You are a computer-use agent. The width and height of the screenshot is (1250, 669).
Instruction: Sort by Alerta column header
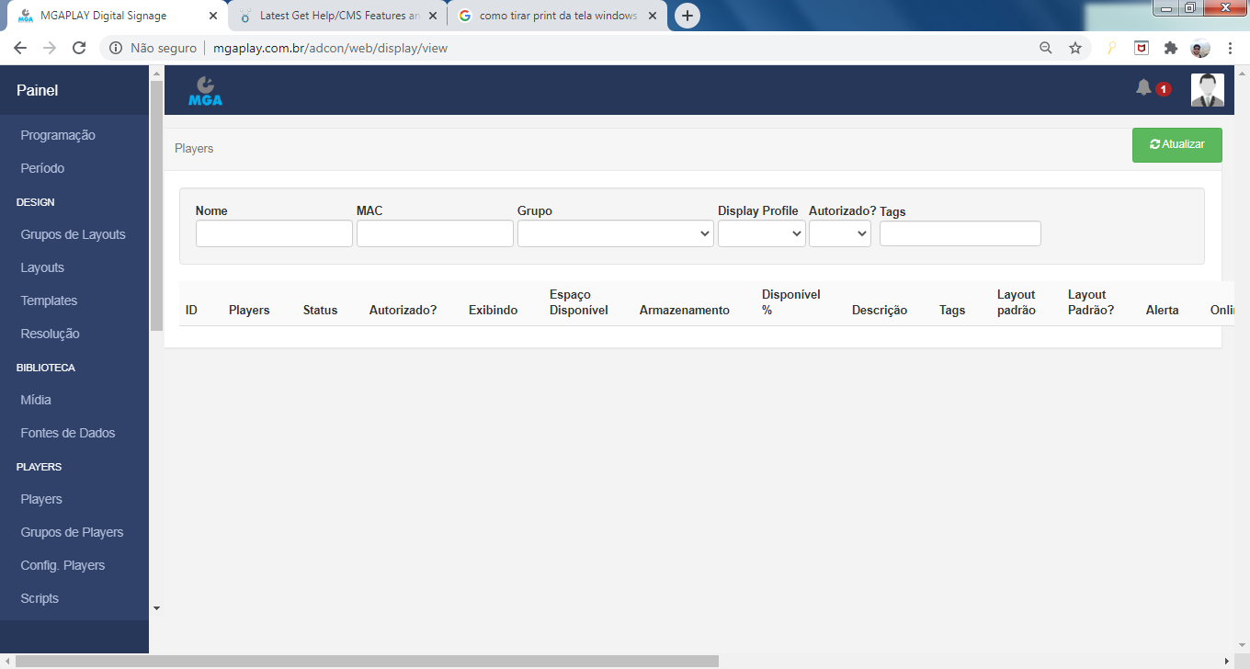click(x=1162, y=310)
